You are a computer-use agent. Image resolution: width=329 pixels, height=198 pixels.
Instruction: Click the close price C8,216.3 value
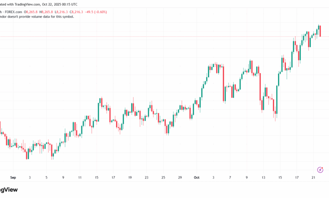76,12
